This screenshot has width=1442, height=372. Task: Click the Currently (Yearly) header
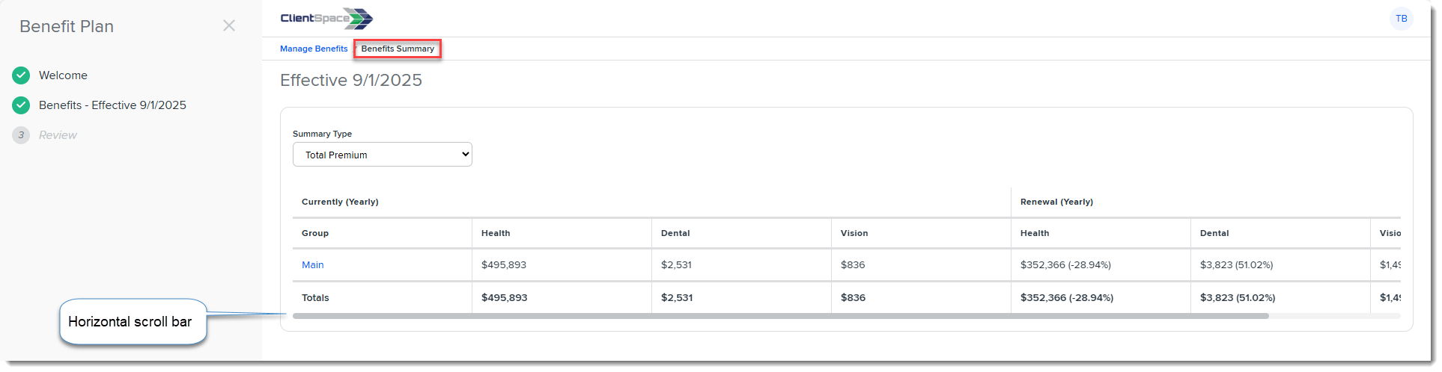[340, 202]
